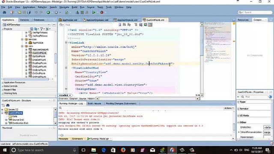Open the Navigate menu
This screenshot has width=274, height=154.
coord(64,7)
